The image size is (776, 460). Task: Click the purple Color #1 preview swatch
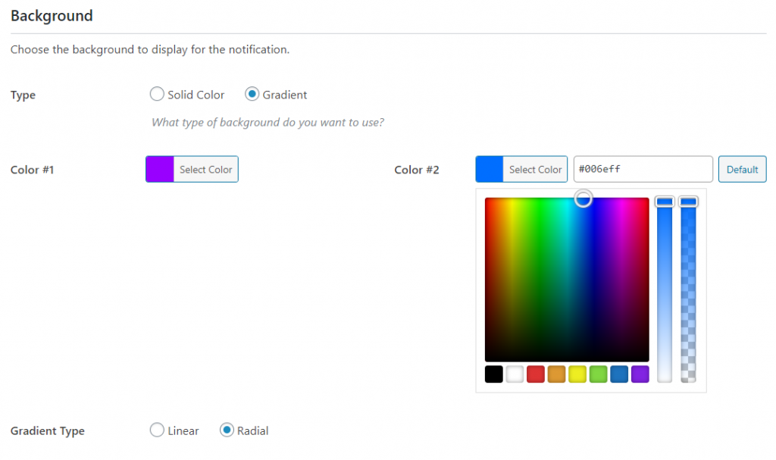click(160, 170)
